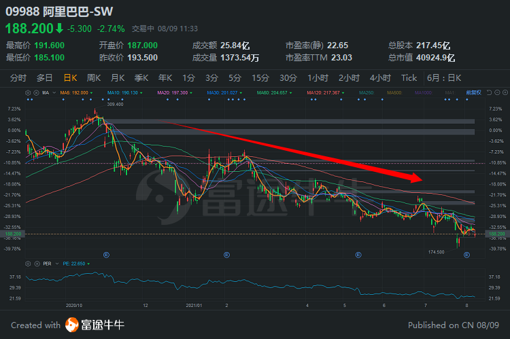
Task: Click the earnings E marker near May
Action: [x=358, y=255]
